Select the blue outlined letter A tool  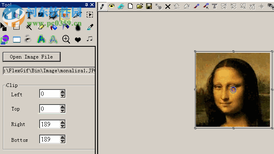[x=41, y=39]
